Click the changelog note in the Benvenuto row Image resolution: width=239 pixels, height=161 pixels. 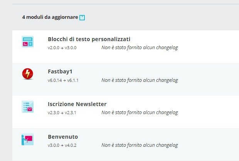140,145
